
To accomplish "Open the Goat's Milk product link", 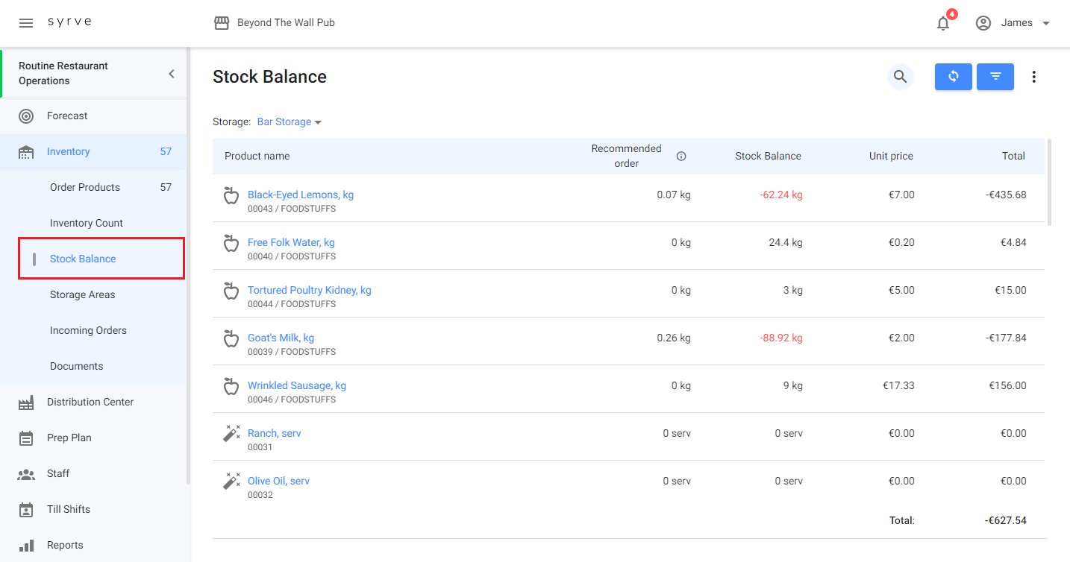I will pyautogui.click(x=281, y=338).
